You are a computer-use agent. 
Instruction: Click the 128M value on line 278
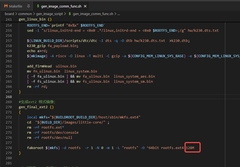coord(190,148)
